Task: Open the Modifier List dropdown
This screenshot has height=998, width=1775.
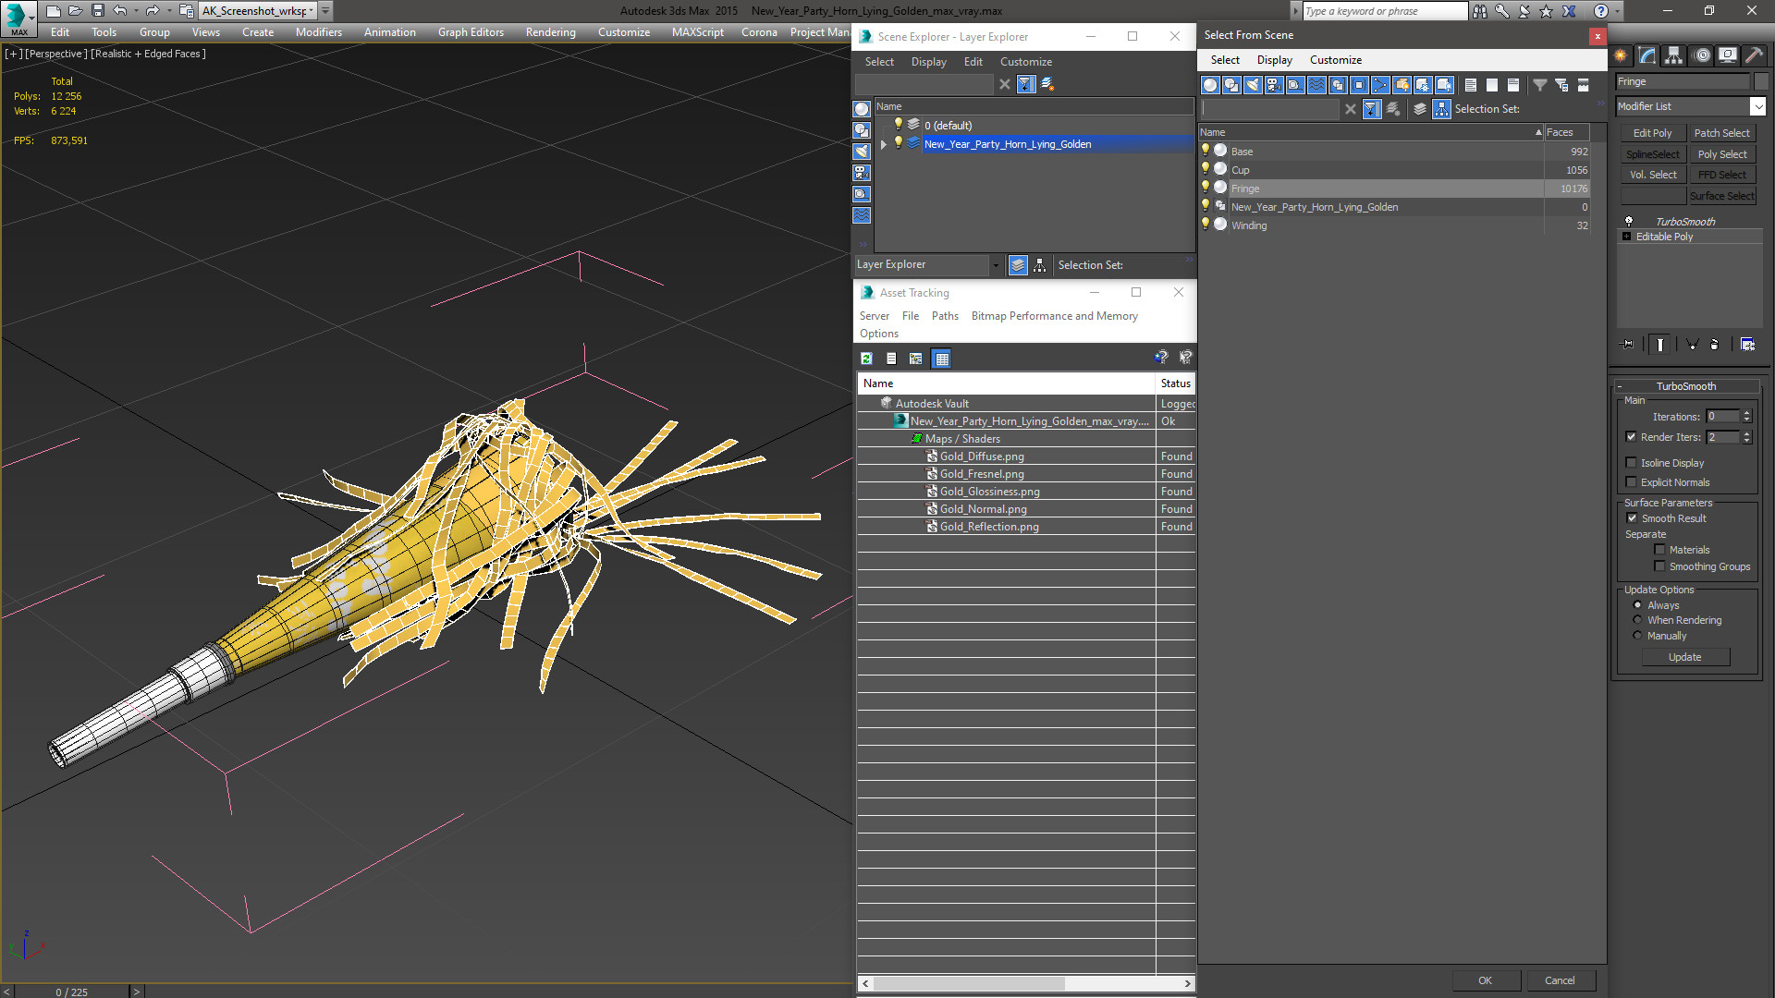Action: [x=1757, y=106]
